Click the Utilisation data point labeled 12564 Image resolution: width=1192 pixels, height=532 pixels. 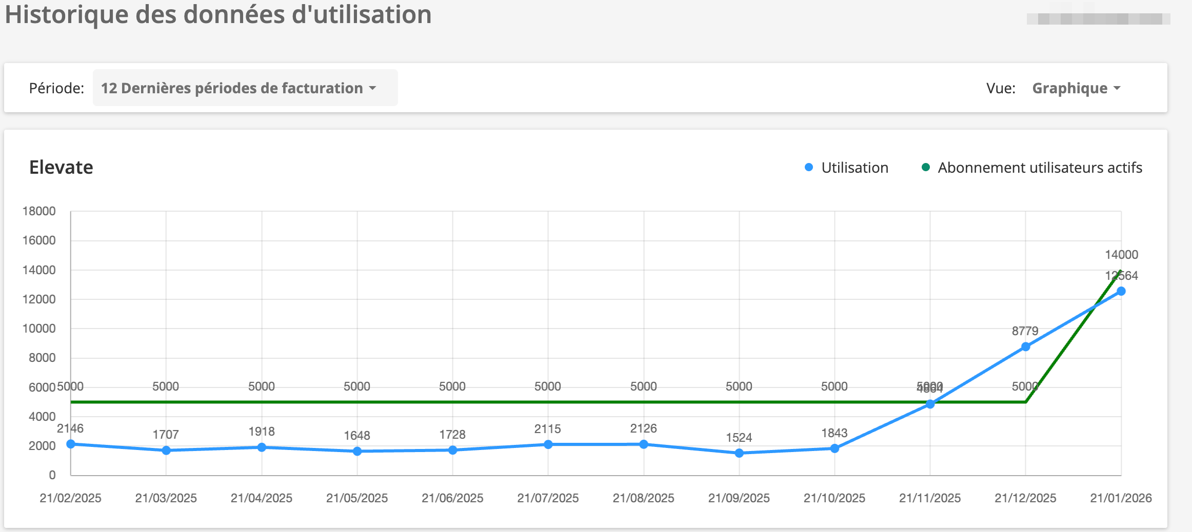coord(1120,292)
